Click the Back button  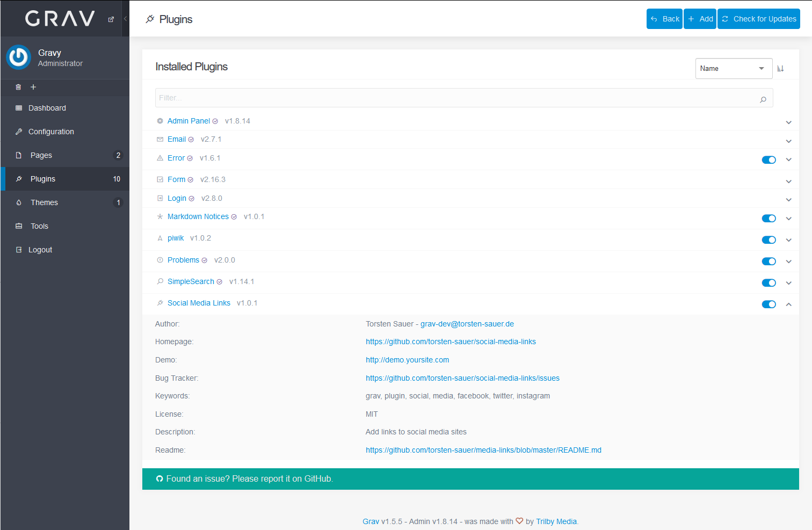coord(664,19)
